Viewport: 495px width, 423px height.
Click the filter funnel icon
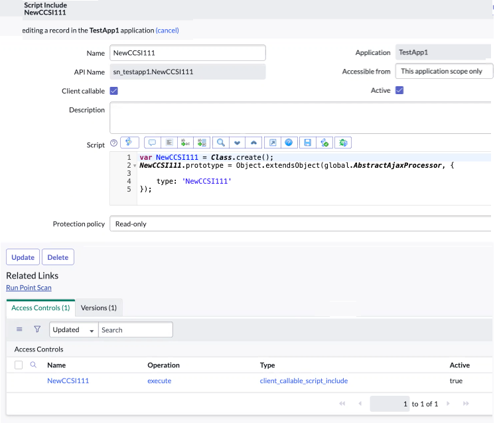37,330
